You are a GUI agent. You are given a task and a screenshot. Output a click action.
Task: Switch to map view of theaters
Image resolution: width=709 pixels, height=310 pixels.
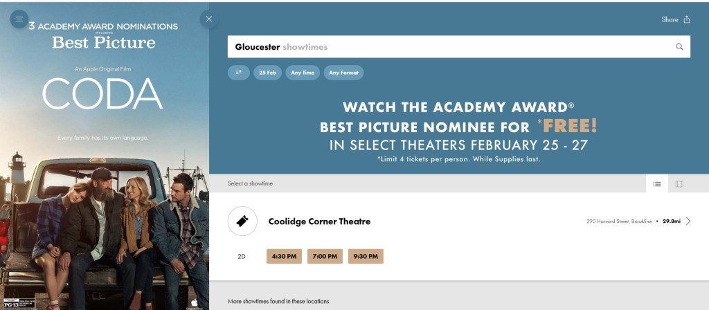tap(679, 184)
